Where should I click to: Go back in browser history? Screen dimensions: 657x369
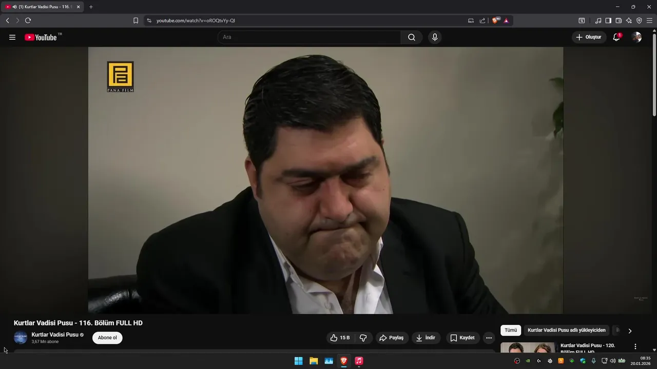(7, 20)
